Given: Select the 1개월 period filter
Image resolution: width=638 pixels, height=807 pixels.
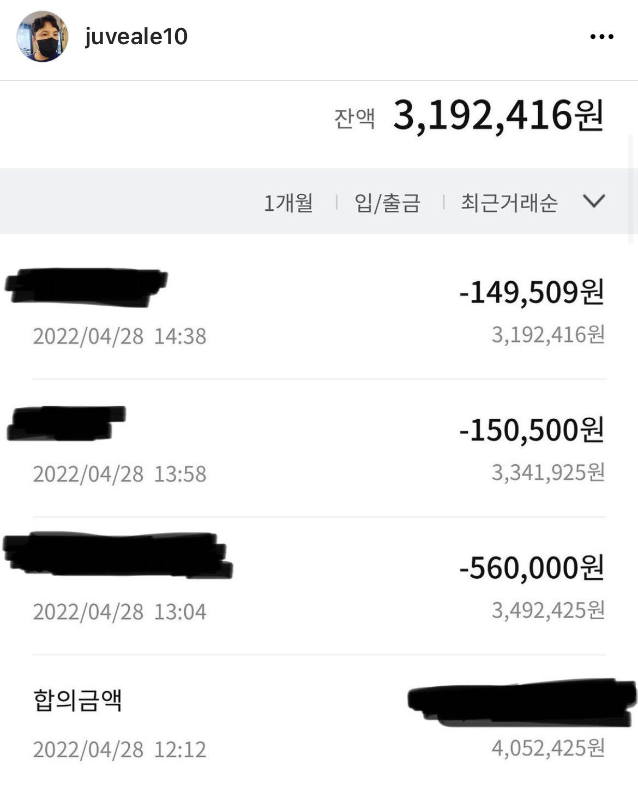Looking at the screenshot, I should 288,203.
